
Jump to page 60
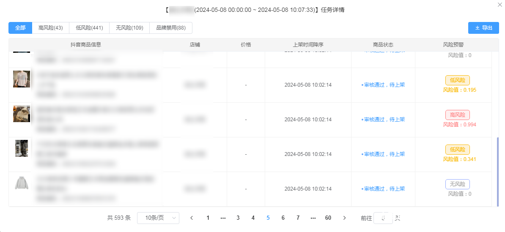(328, 218)
